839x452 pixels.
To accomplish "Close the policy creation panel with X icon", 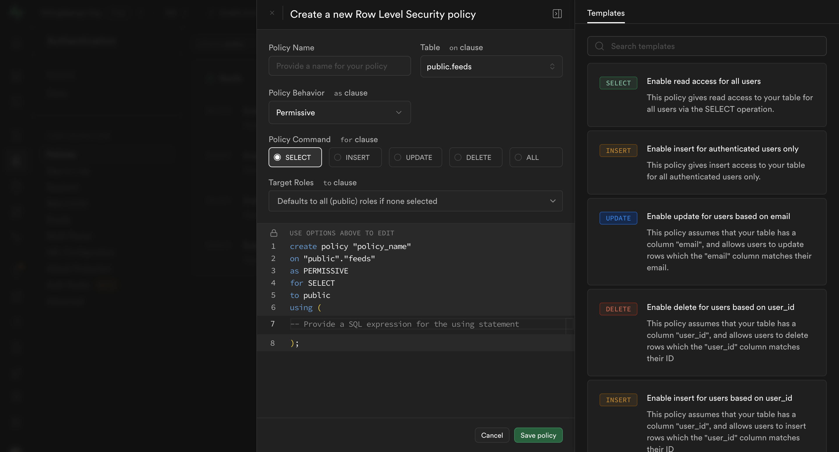I will [x=272, y=13].
